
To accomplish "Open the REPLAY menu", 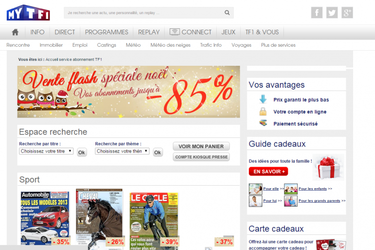I will [149, 32].
